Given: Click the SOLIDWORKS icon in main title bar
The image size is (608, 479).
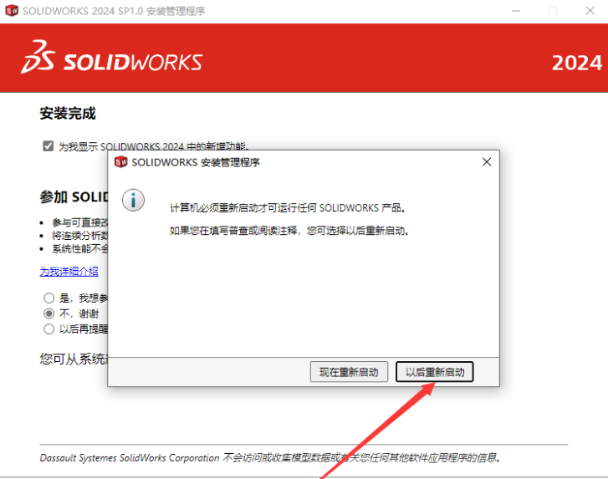Looking at the screenshot, I should tap(11, 11).
